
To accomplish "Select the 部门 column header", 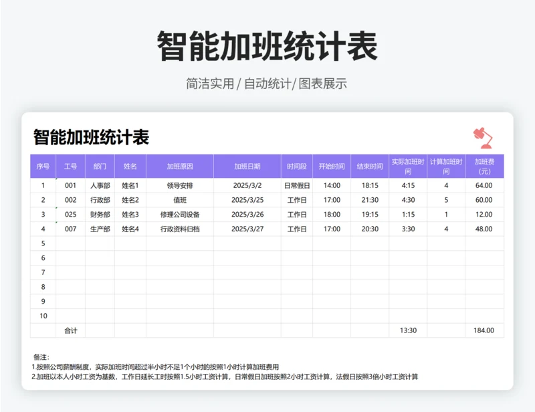I will [100, 167].
